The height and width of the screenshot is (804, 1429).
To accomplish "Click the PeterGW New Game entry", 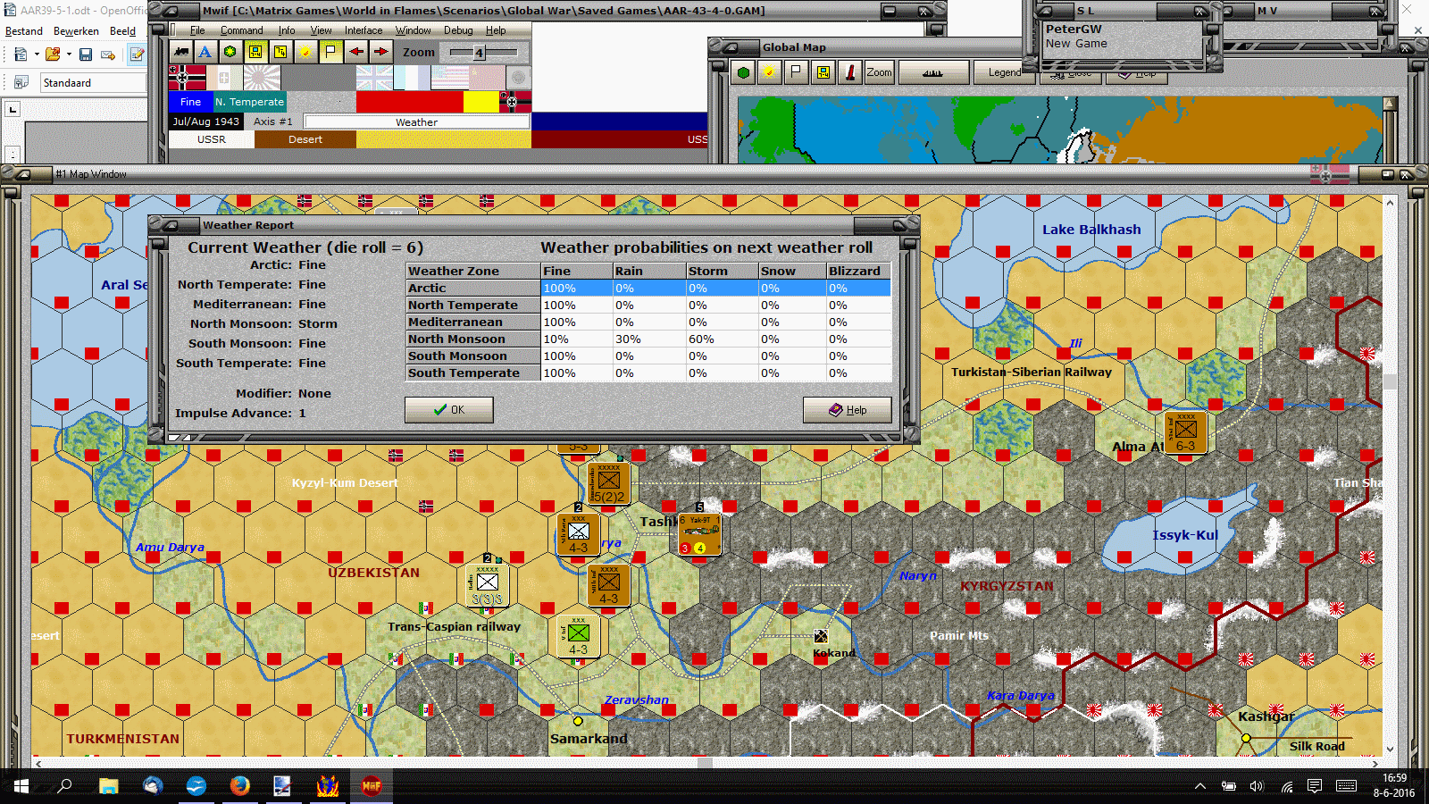I will click(x=1123, y=36).
